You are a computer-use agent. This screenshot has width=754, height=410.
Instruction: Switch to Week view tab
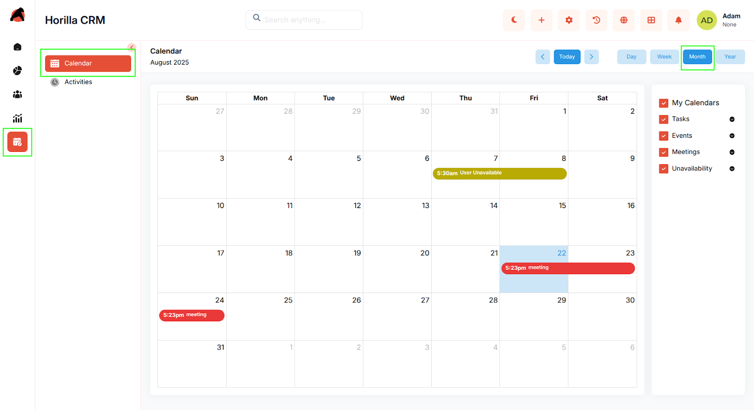[664, 57]
